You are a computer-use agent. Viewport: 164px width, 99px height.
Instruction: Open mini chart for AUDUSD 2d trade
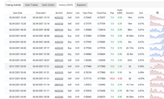(157, 66)
